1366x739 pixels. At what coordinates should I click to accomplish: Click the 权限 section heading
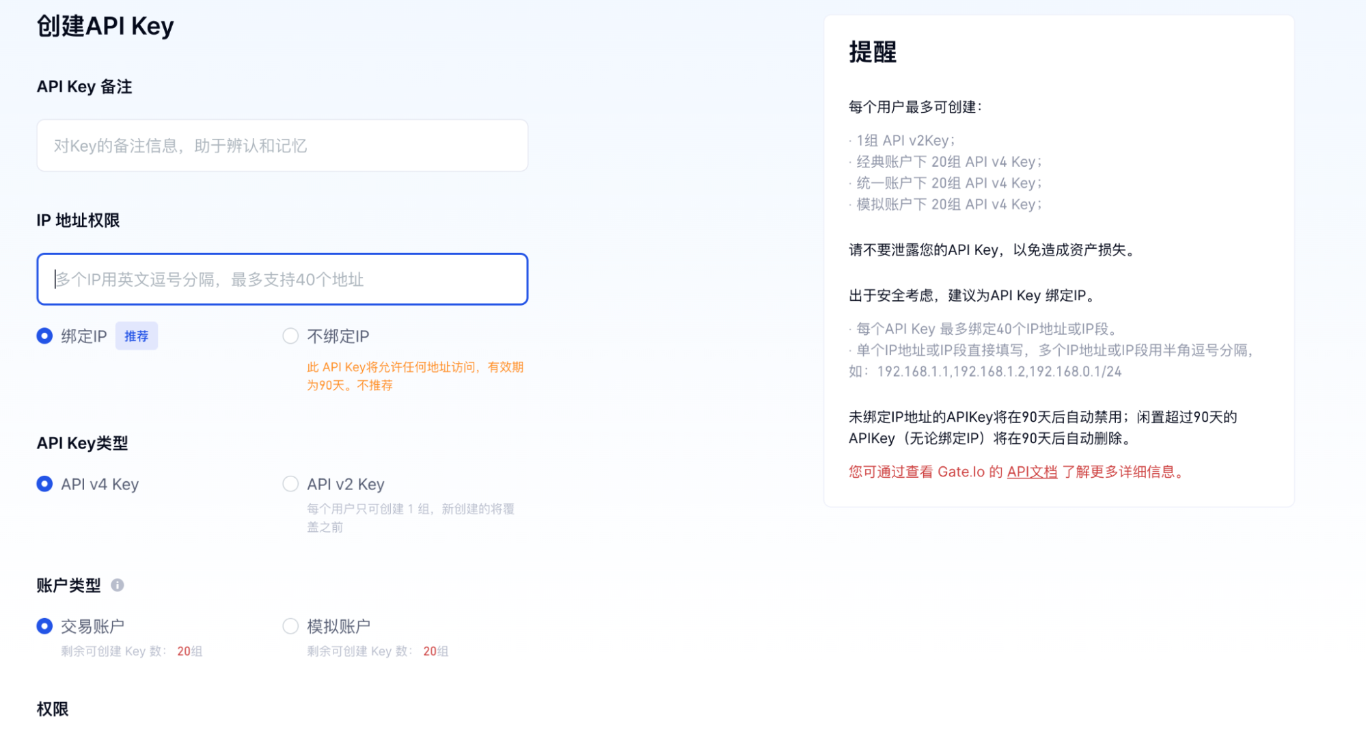(x=52, y=710)
